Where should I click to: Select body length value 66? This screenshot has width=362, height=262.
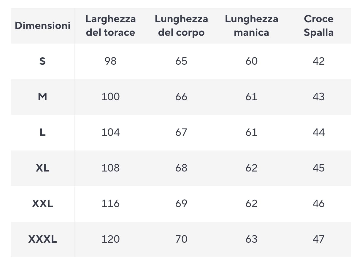tap(181, 97)
